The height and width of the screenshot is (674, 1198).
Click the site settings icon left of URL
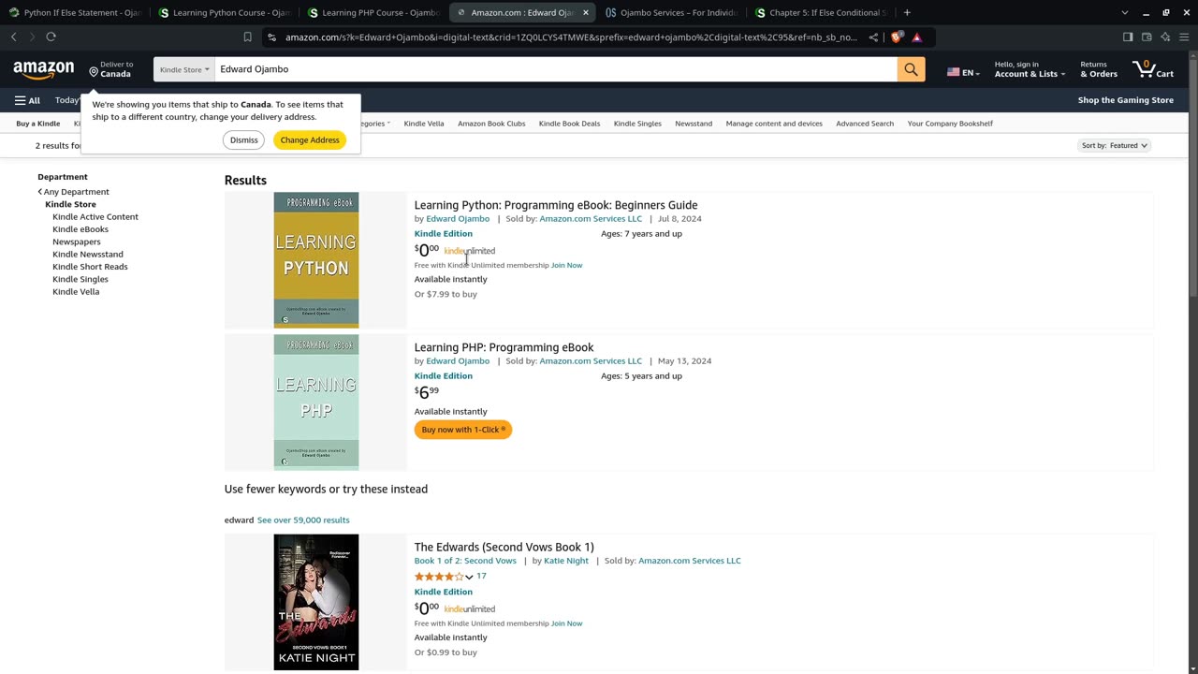point(271,37)
